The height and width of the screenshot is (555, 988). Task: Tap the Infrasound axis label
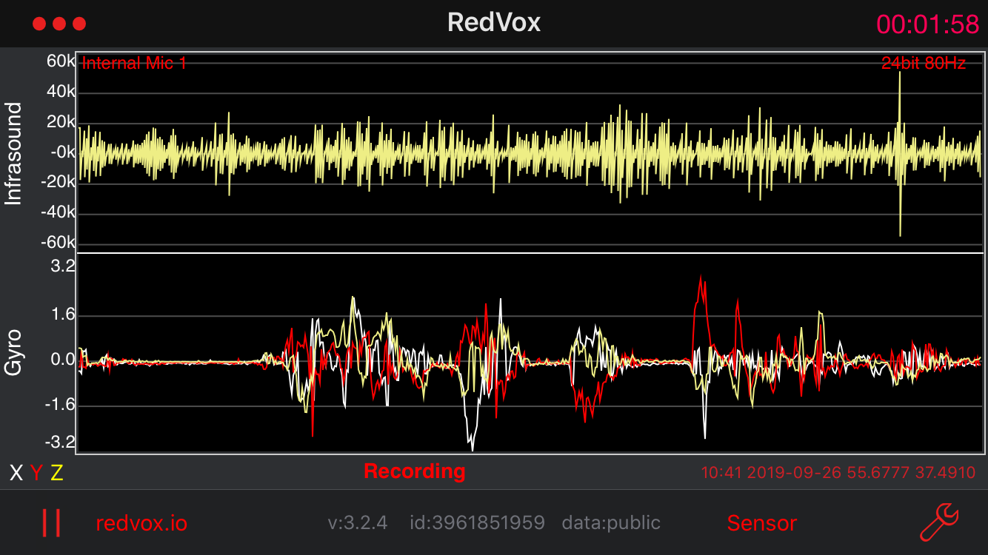(14, 153)
